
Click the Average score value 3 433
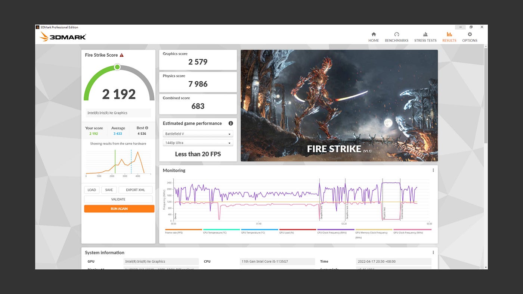point(118,134)
